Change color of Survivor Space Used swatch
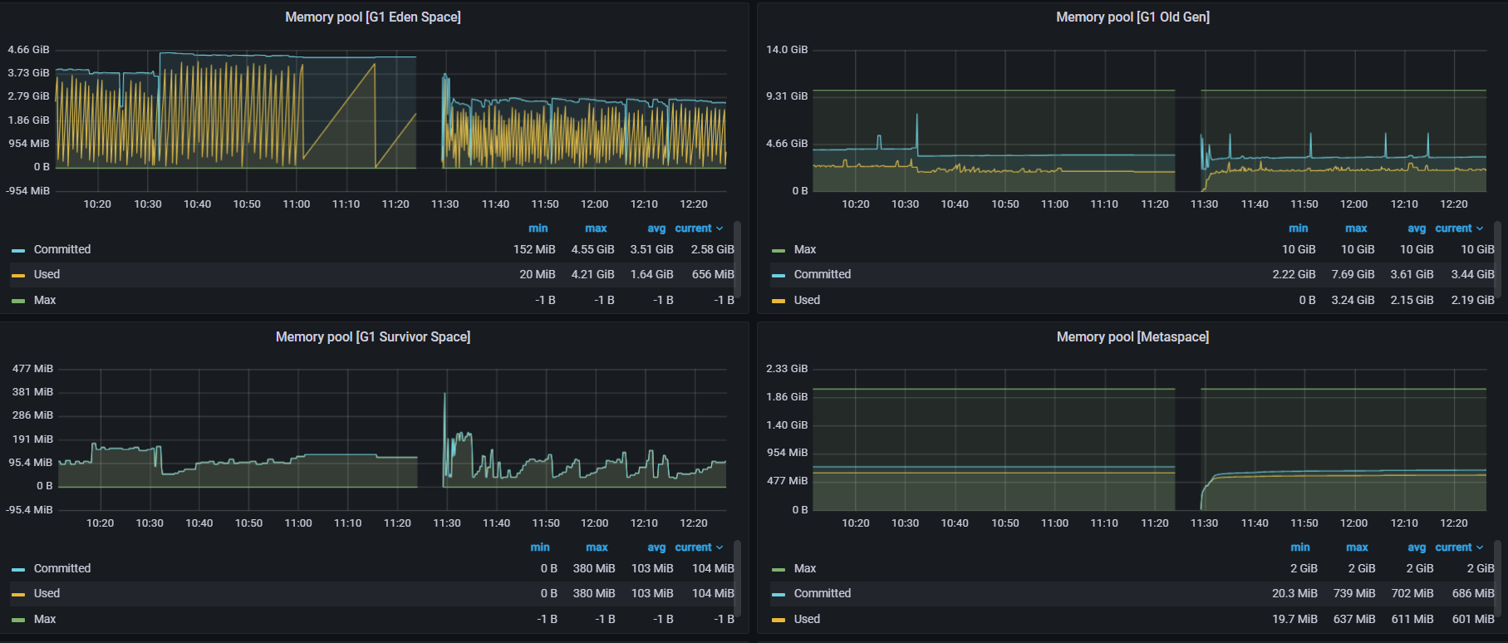 pyautogui.click(x=18, y=594)
